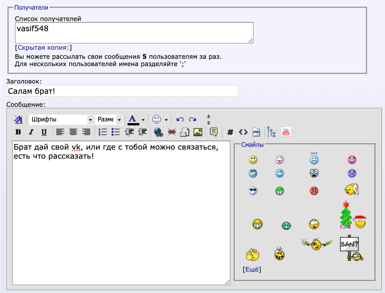This screenshot has height=293, width=385.
Task: Insert the blue winking smiley
Action: point(279,173)
